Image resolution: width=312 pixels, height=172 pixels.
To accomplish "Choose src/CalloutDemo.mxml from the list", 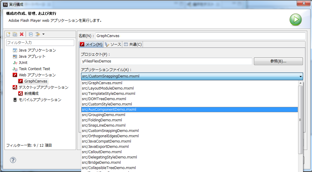I will coord(189,152).
